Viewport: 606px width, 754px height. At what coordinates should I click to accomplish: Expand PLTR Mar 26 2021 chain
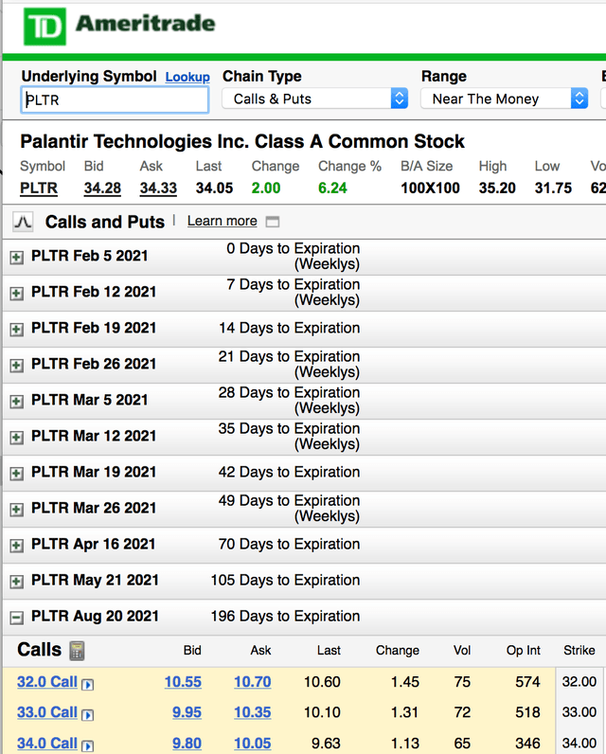(16, 510)
